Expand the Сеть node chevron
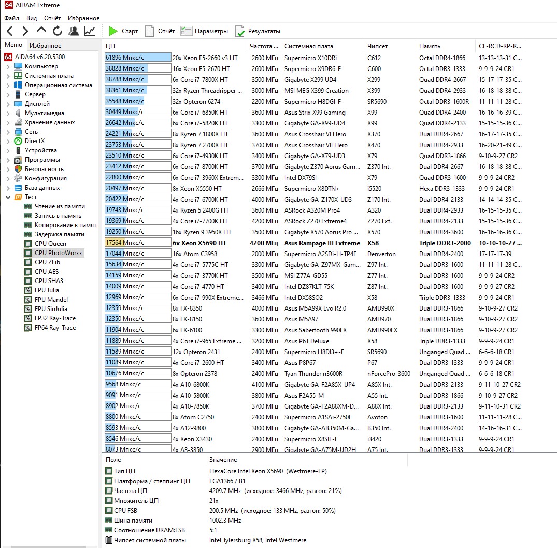The image size is (557, 548). 8,132
